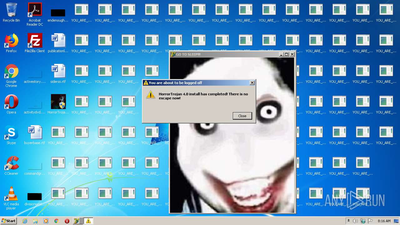This screenshot has height=225, width=400.
Task: Launch Opera browser desktop shortcut
Action: pos(11,104)
